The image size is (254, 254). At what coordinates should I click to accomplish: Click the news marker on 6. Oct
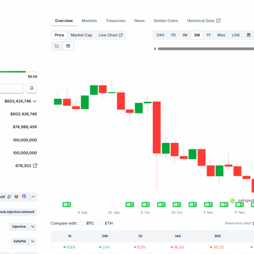point(145,205)
